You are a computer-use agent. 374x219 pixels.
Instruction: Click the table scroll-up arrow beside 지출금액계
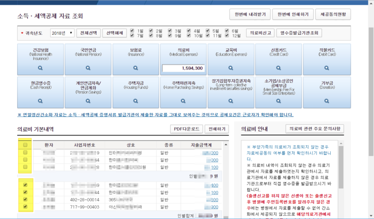[226, 145]
